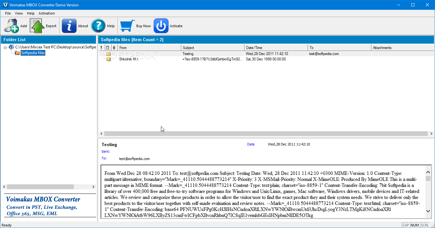Viewport: 435px width, 228px height.
Task: Click the message body vertical scrollbar thumb
Action: click(x=428, y=179)
